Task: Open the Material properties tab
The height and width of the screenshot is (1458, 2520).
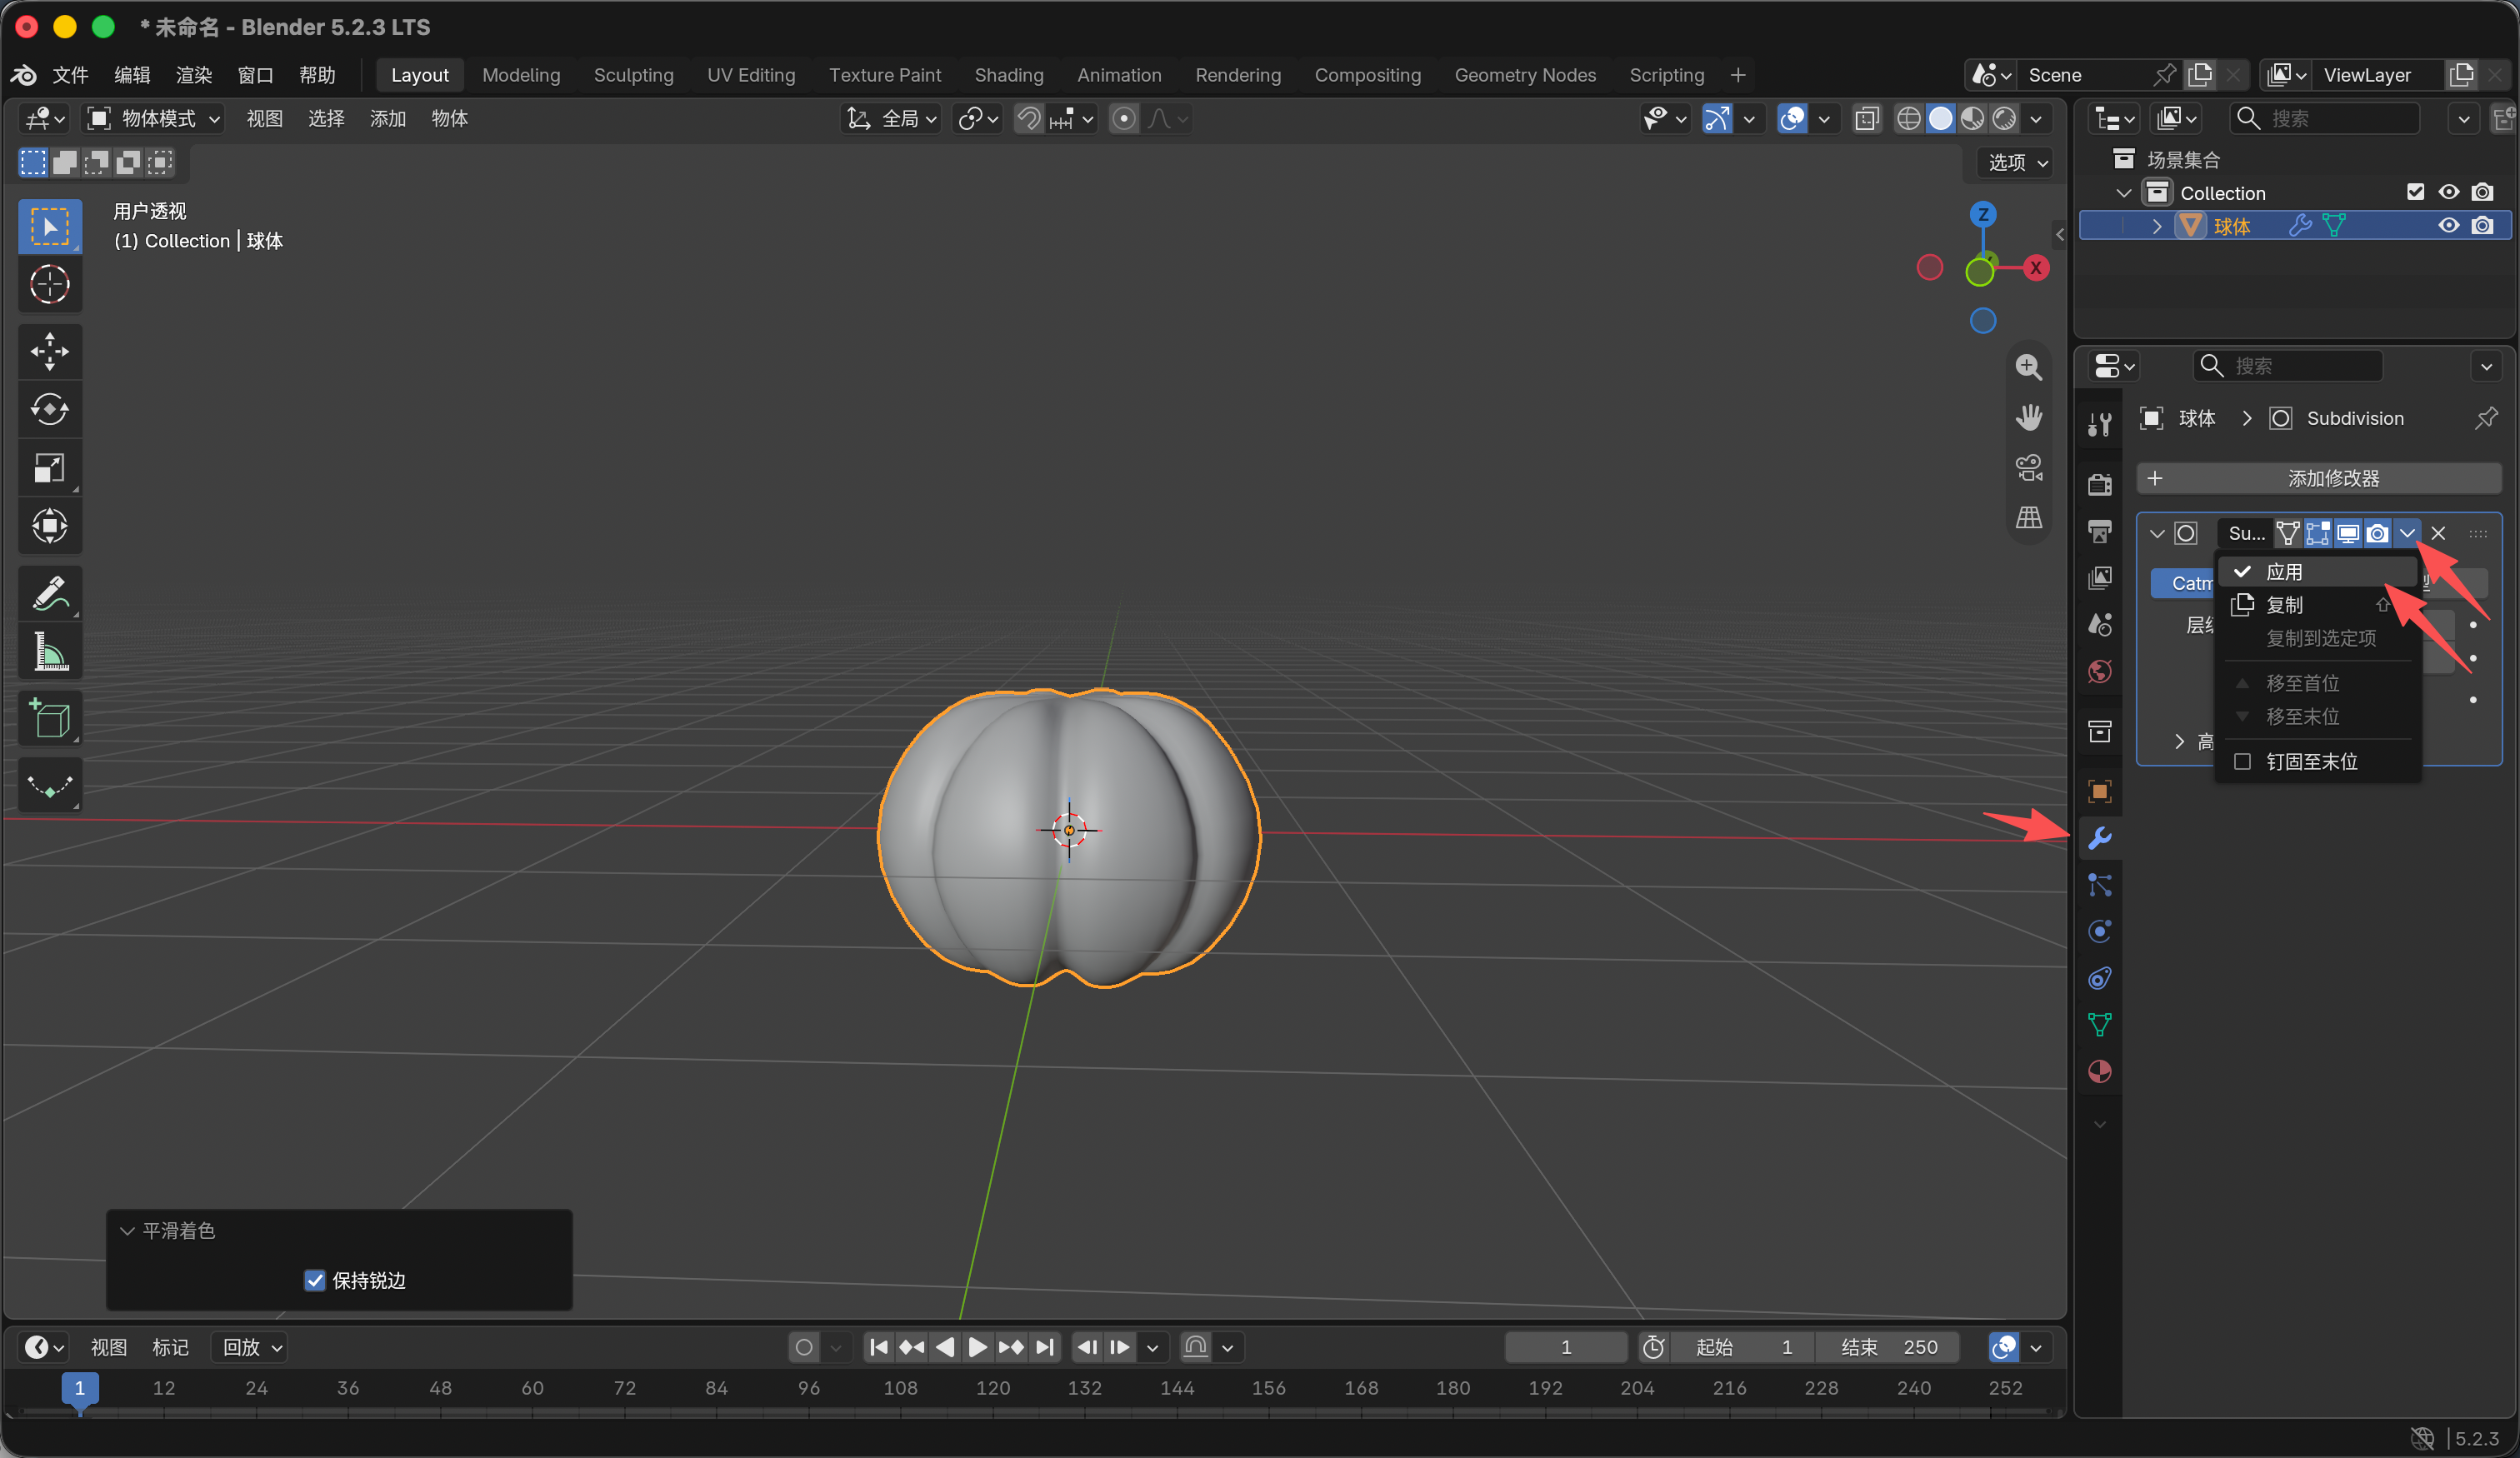Action: (2099, 1071)
